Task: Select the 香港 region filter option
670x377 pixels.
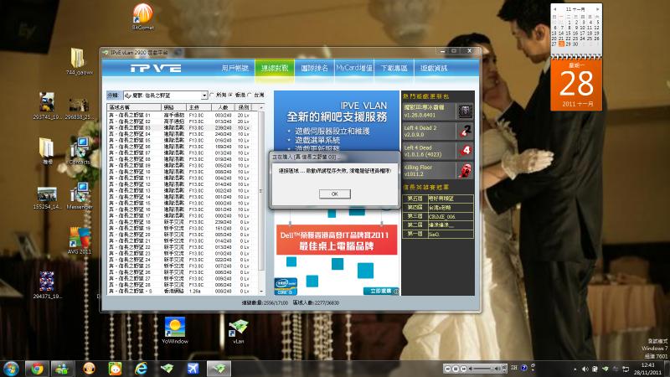Action: click(x=232, y=96)
